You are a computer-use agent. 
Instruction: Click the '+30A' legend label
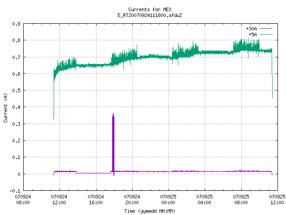251,29
